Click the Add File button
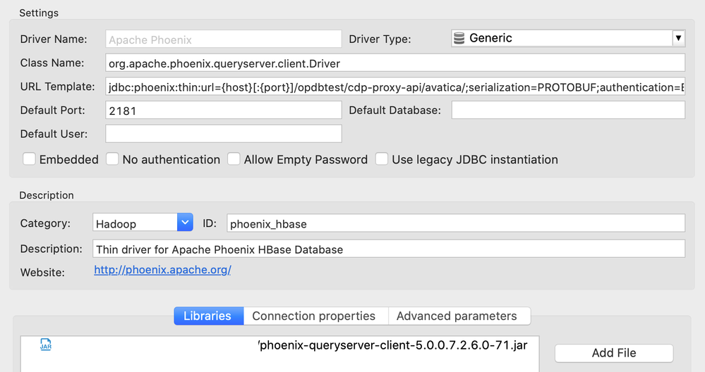This screenshot has width=705, height=372. coord(614,353)
